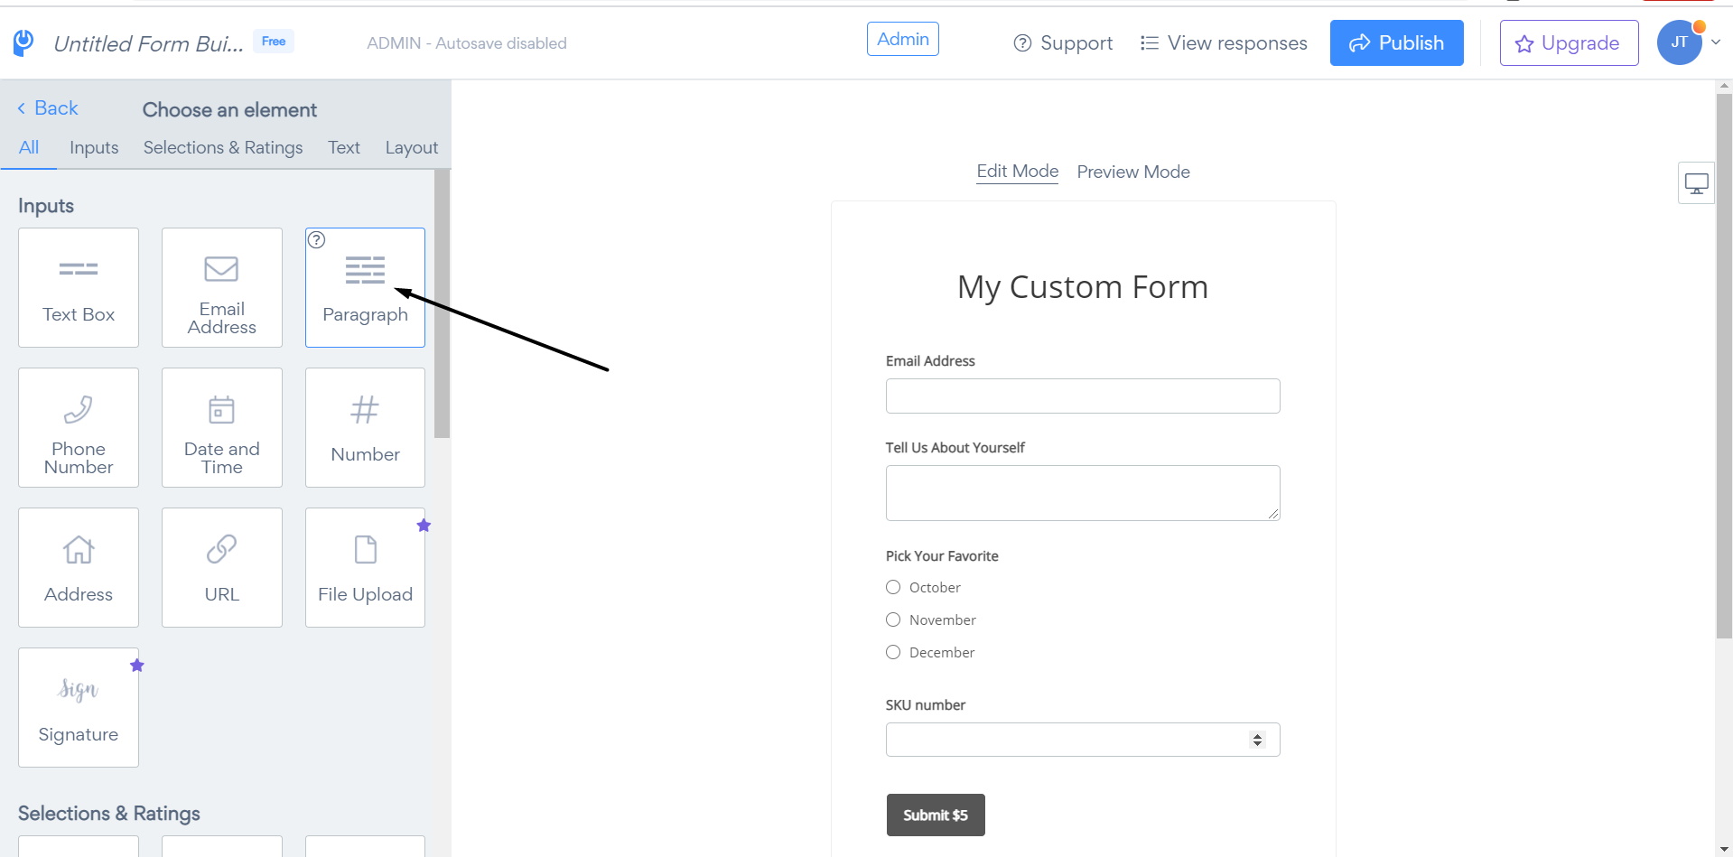
Task: Add a URL element
Action: 222,567
